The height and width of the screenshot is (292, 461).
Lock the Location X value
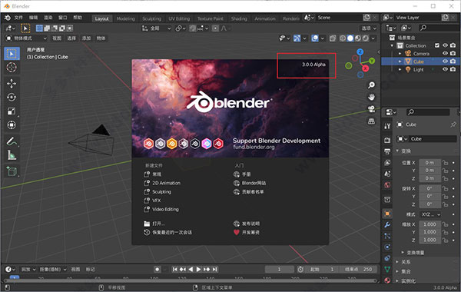[446, 163]
